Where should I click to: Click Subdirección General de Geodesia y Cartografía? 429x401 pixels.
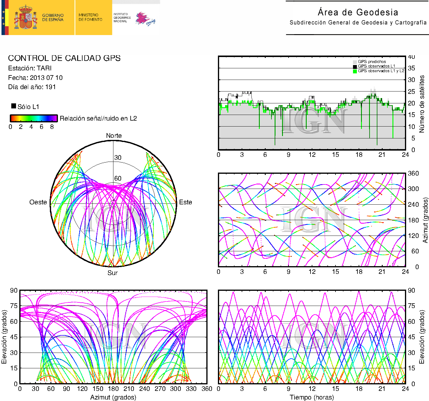(x=358, y=23)
